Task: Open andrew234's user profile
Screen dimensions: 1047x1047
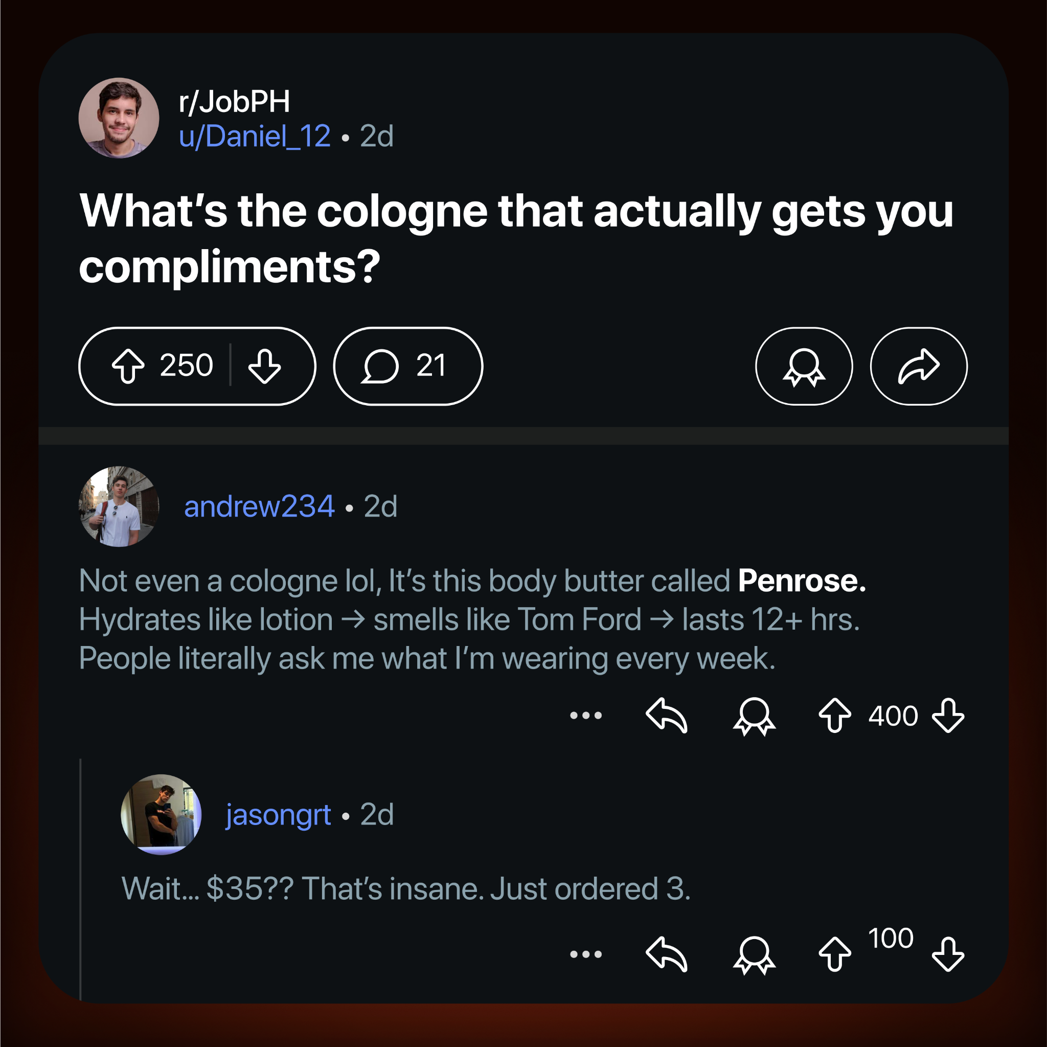Action: click(x=259, y=506)
